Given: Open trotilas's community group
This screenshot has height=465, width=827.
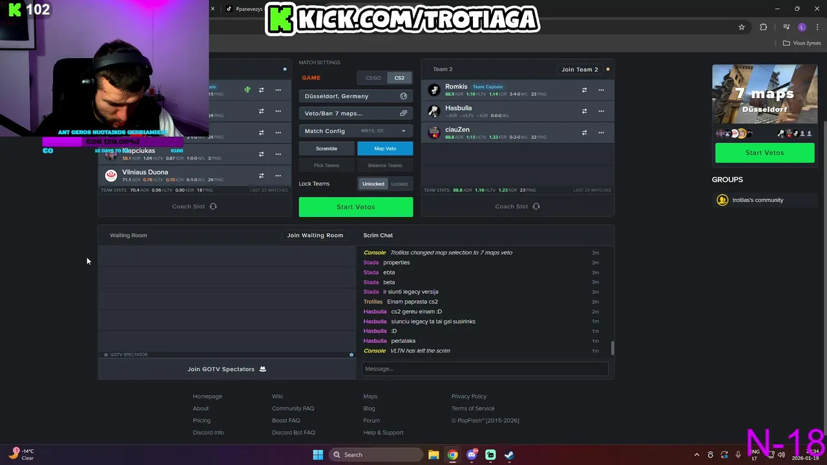Looking at the screenshot, I should click(x=757, y=200).
